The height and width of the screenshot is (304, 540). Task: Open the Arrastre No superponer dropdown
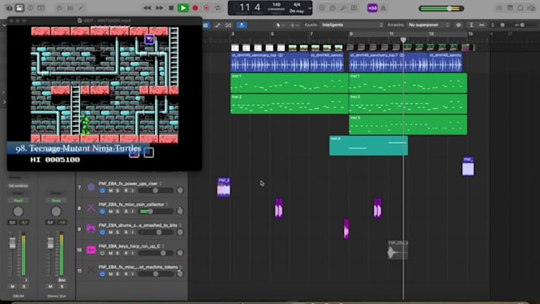[x=428, y=25]
